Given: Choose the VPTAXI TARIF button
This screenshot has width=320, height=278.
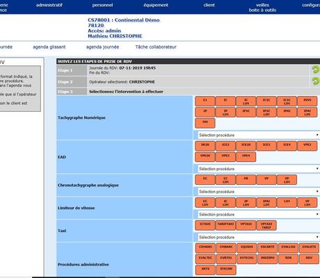Looking at the screenshot, I should coord(266,225).
